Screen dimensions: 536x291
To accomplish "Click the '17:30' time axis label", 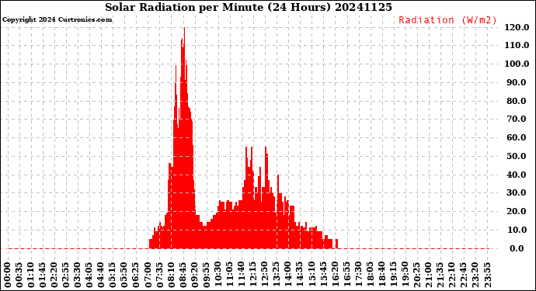I will (359, 275).
